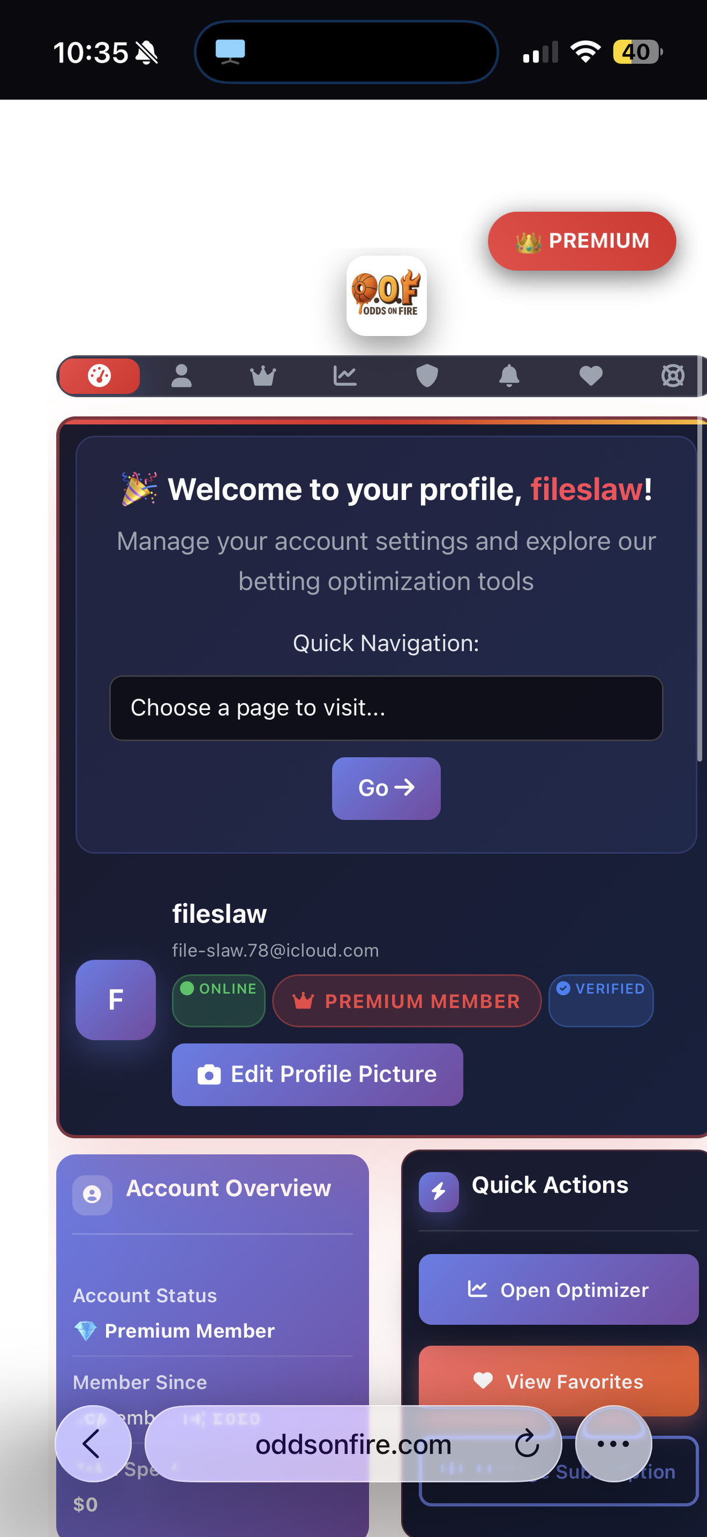The height and width of the screenshot is (1537, 707).
Task: Select the heart favorites tab
Action: click(591, 376)
